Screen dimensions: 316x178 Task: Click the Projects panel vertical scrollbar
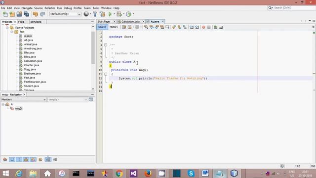93,47
